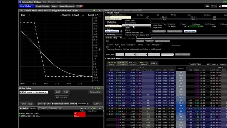Open the Activity panel menu icon
227x128 pixels.
pyautogui.click(x=100, y=108)
